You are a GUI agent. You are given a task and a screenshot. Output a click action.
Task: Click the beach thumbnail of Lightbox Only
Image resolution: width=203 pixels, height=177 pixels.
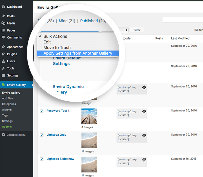89,140
